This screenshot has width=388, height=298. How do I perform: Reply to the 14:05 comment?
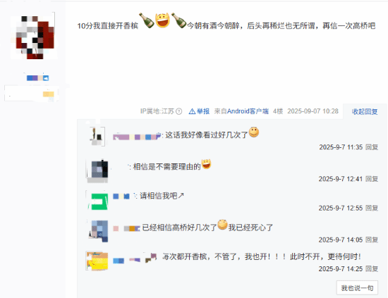tap(372, 240)
